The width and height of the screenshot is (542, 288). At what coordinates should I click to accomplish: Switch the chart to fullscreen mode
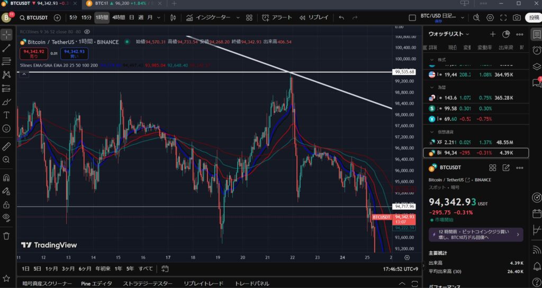[x=503, y=17]
